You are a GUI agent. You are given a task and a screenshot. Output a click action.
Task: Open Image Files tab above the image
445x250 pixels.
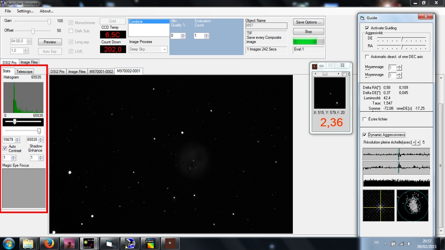pos(77,72)
